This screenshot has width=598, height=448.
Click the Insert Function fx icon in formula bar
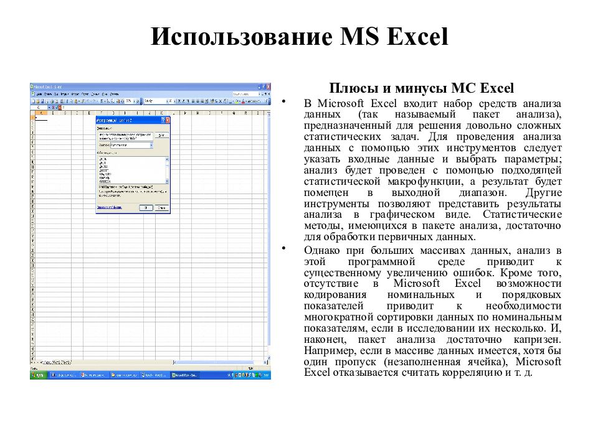[x=60, y=108]
